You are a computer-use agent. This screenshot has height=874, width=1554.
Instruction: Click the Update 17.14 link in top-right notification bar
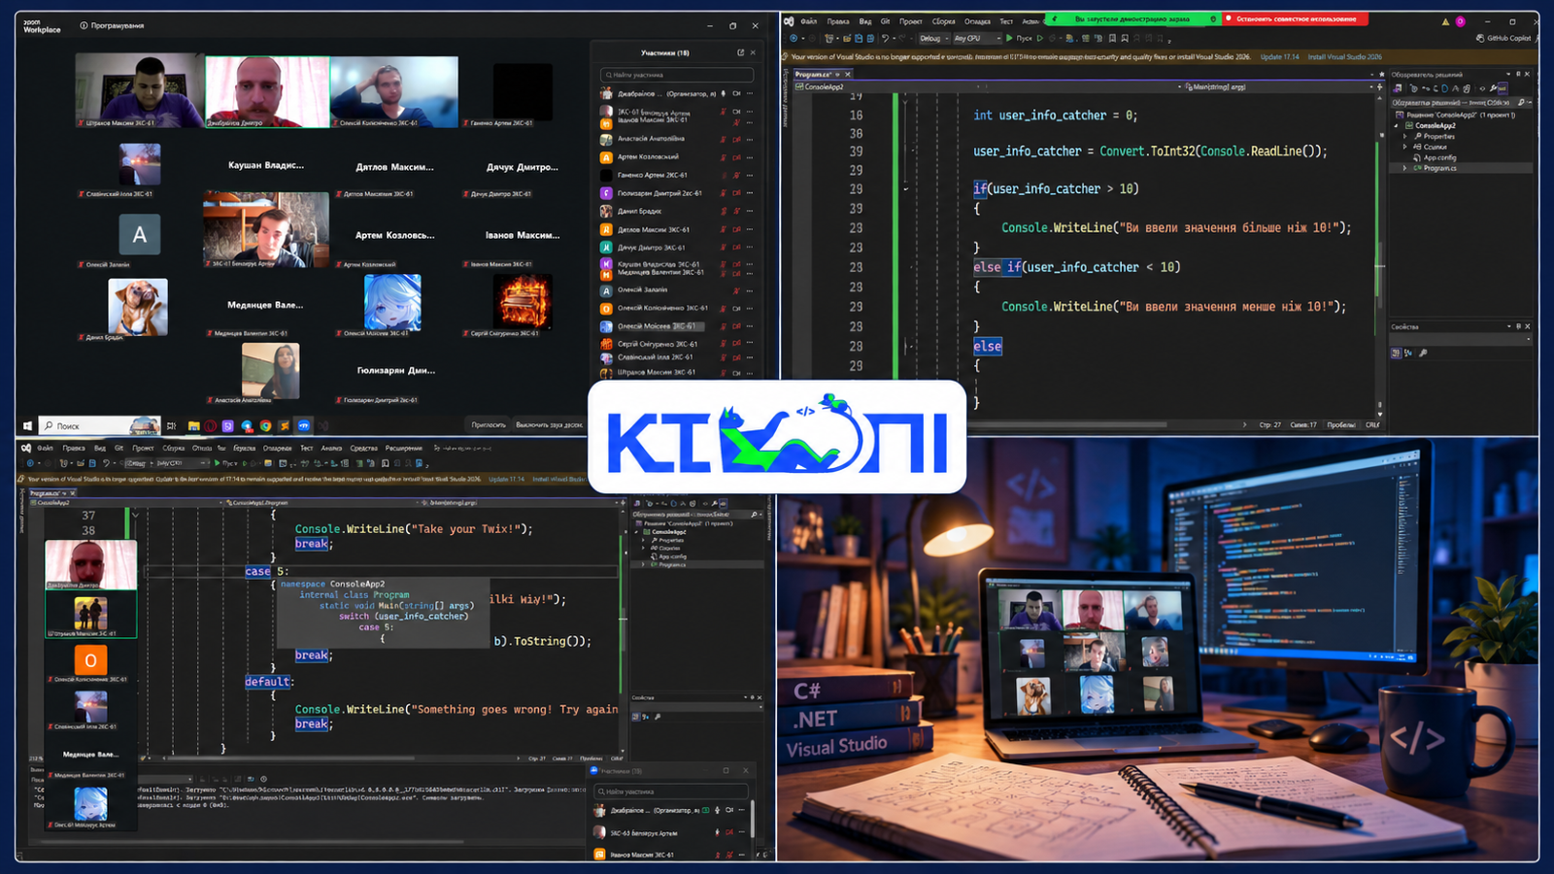click(1279, 56)
